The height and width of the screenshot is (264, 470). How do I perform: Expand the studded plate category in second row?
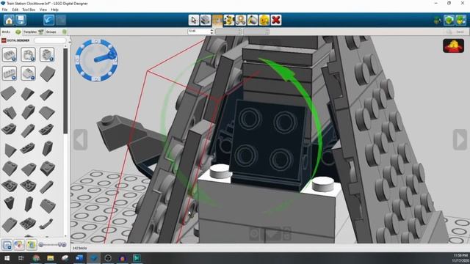10,73
